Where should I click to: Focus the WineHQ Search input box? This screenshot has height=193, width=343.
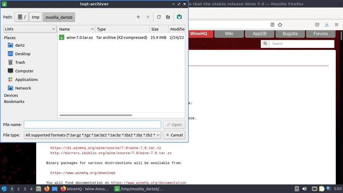302,44
